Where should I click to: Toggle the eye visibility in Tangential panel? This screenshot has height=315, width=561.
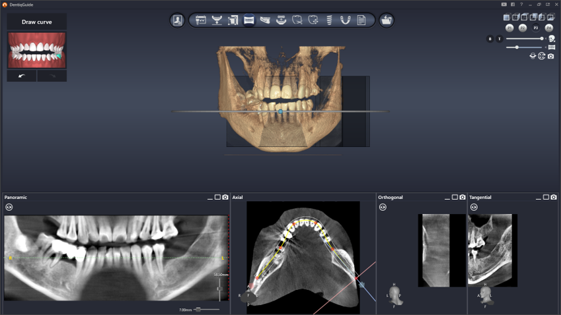pos(474,207)
